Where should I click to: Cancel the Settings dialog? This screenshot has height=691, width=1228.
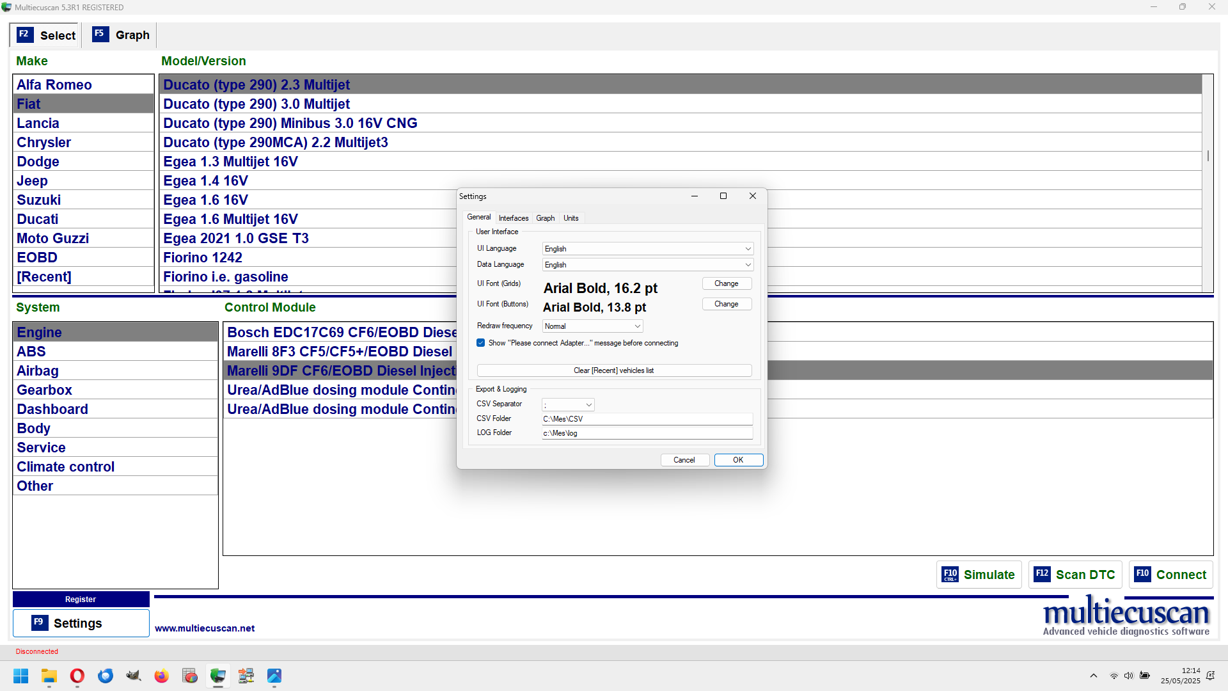click(684, 460)
